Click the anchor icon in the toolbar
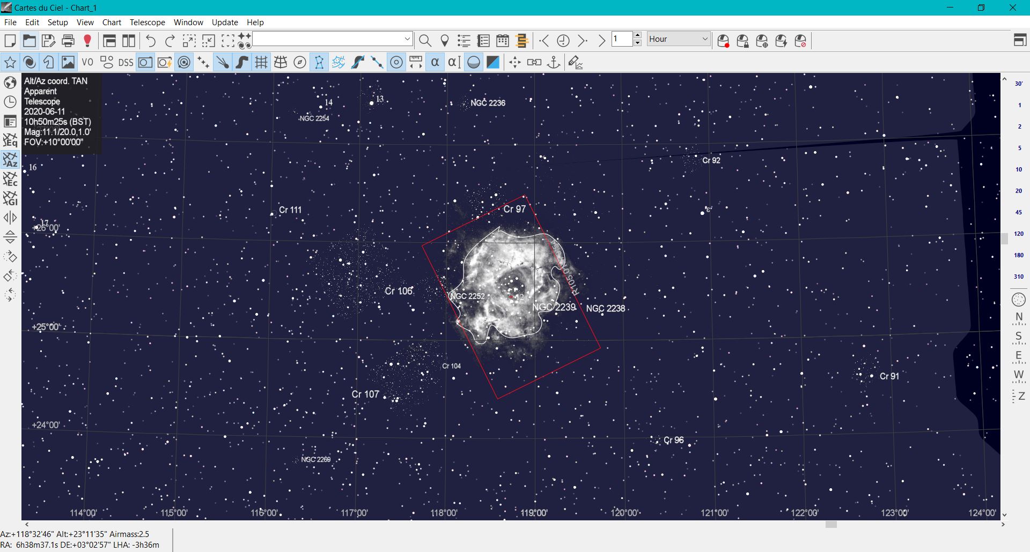 (x=553, y=63)
